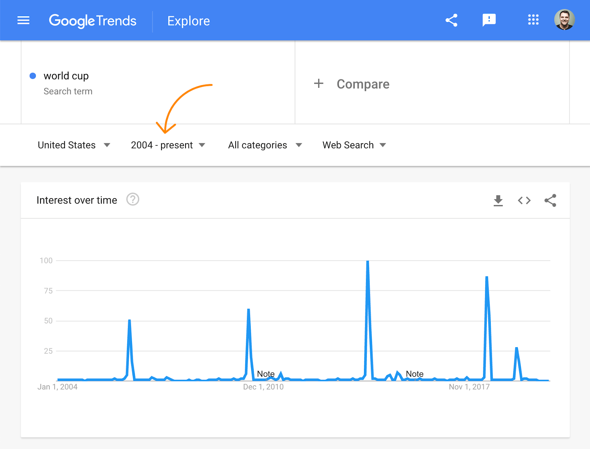The height and width of the screenshot is (449, 590).
Task: Share the Interest over time chart
Action: (550, 200)
